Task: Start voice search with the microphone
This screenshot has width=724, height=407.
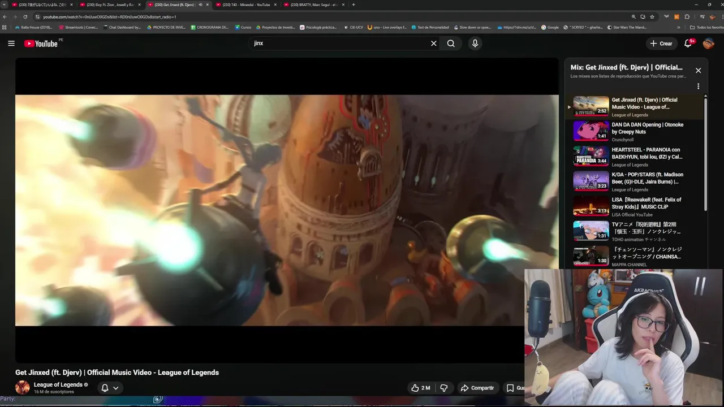Action: (475, 44)
